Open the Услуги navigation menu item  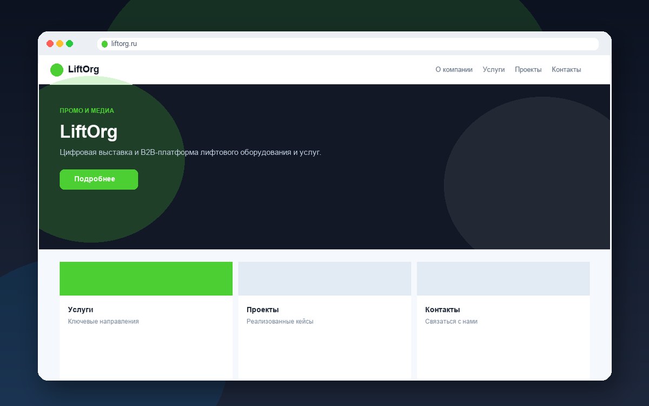click(494, 70)
